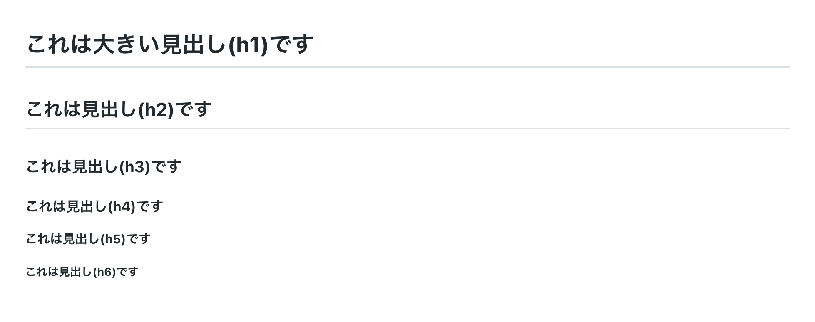The height and width of the screenshot is (322, 815).
Task: Click "です" at the end of h6 heading
Action: pyautogui.click(x=127, y=272)
